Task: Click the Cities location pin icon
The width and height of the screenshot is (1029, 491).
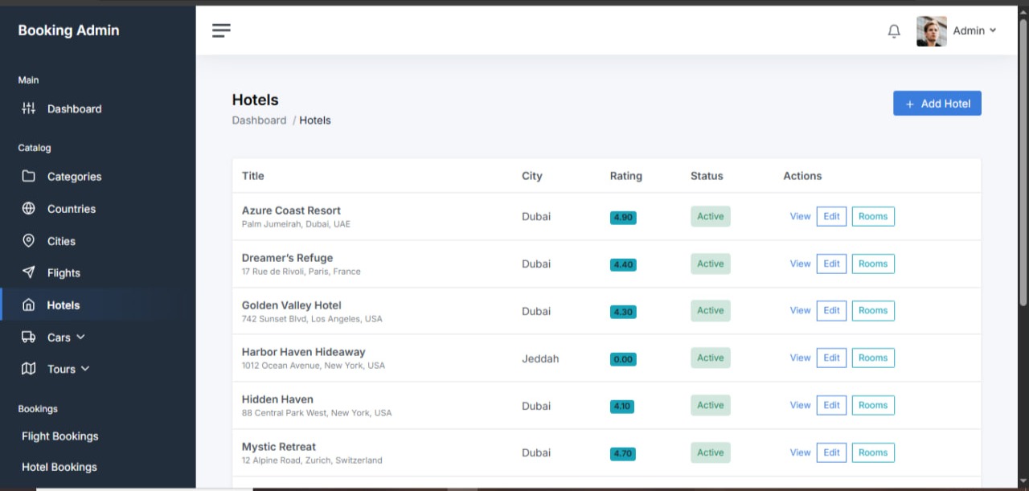Action: tap(28, 240)
